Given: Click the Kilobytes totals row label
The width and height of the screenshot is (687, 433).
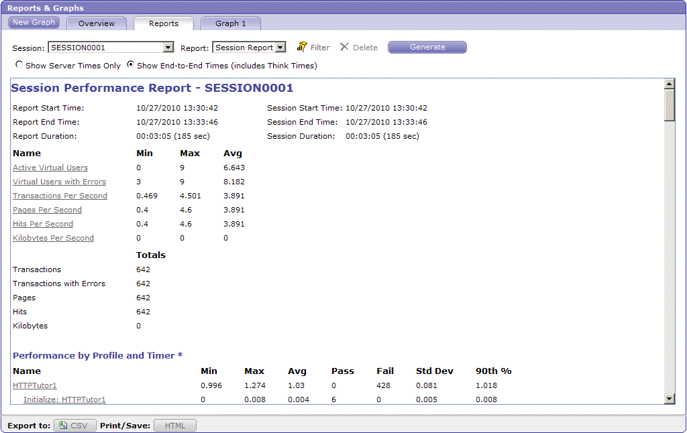Looking at the screenshot, I should tap(30, 326).
